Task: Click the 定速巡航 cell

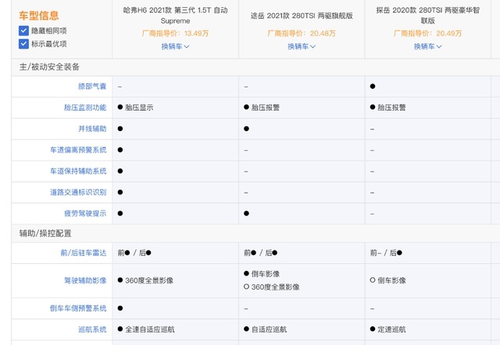Action: pyautogui.click(x=391, y=329)
